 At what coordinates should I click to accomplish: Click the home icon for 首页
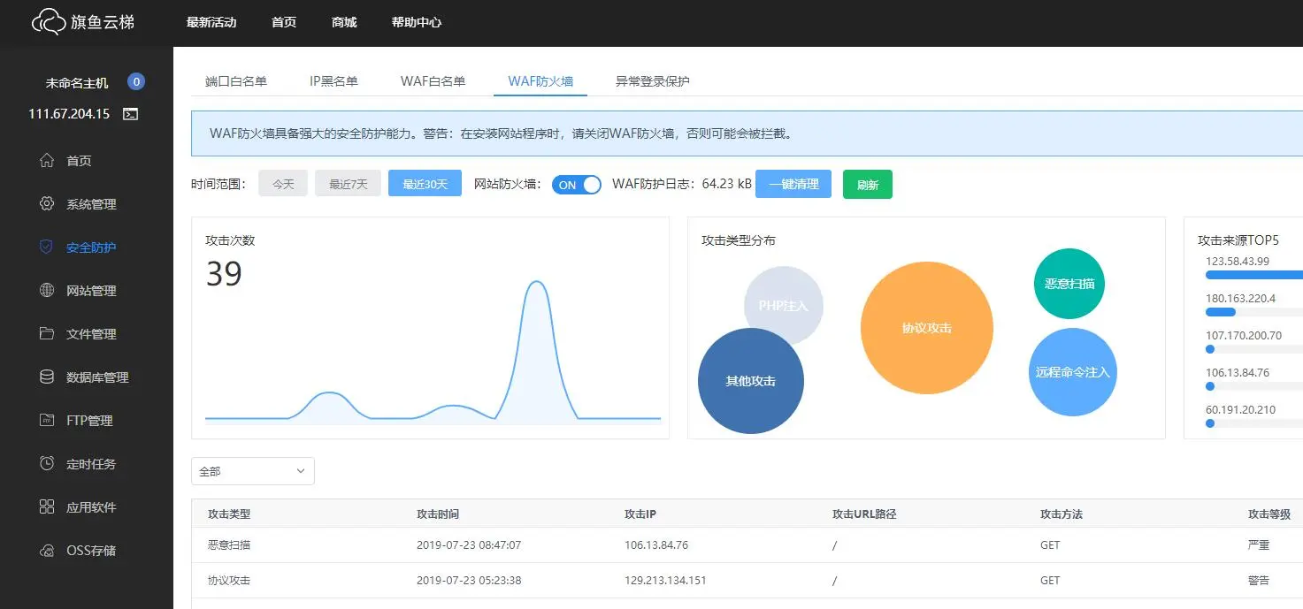click(47, 160)
